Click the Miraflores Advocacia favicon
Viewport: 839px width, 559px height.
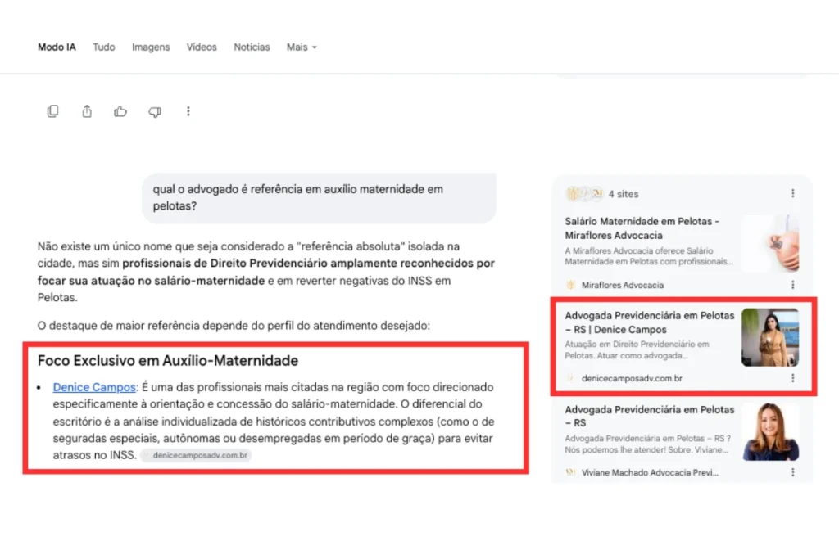pos(570,285)
